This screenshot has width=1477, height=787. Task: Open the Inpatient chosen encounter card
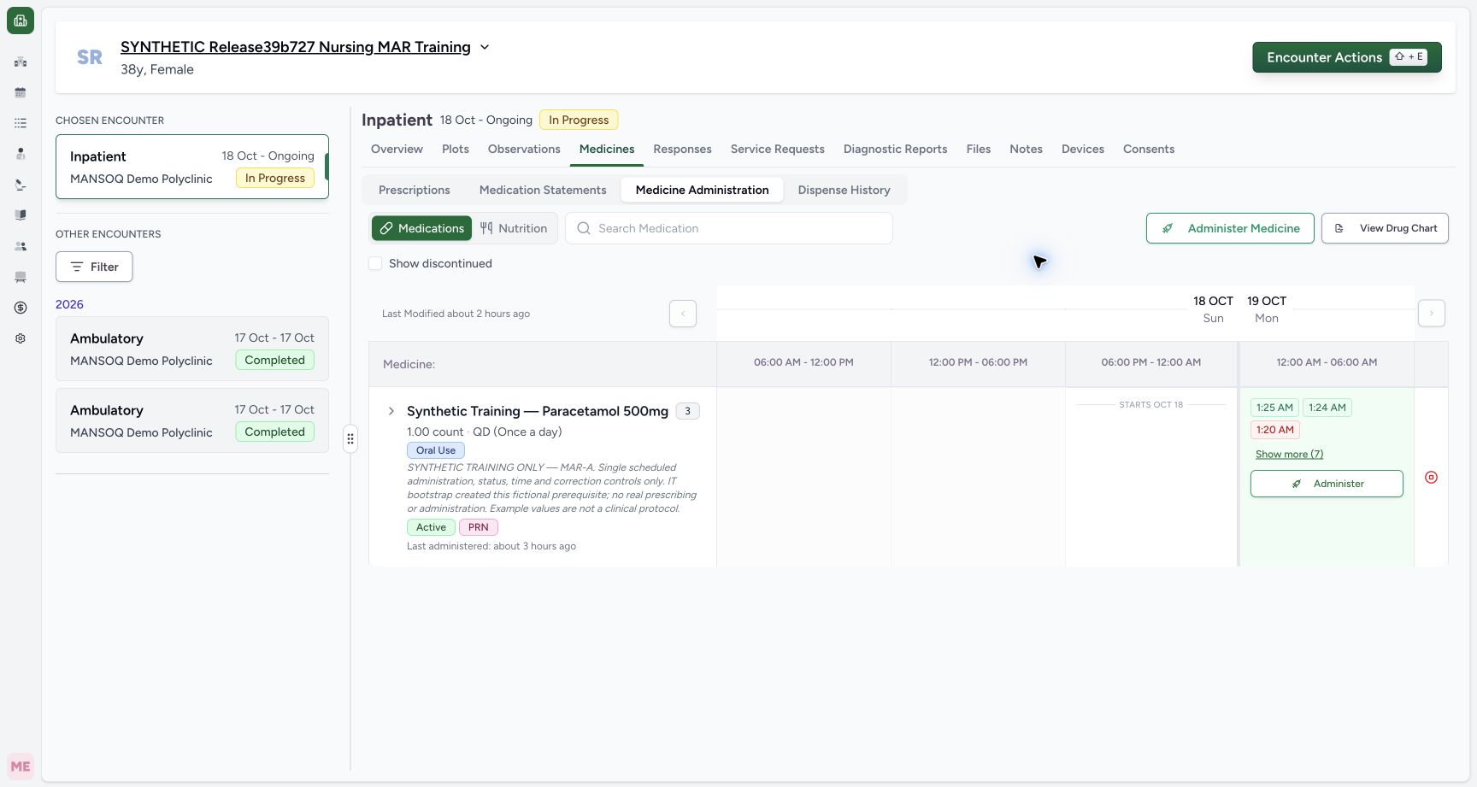click(x=192, y=167)
